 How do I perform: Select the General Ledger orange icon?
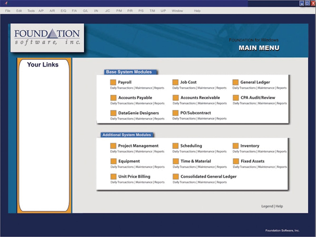click(235, 82)
